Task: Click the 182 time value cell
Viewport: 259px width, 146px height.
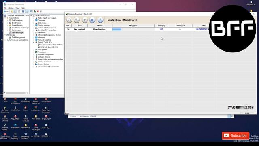Action: (x=161, y=29)
